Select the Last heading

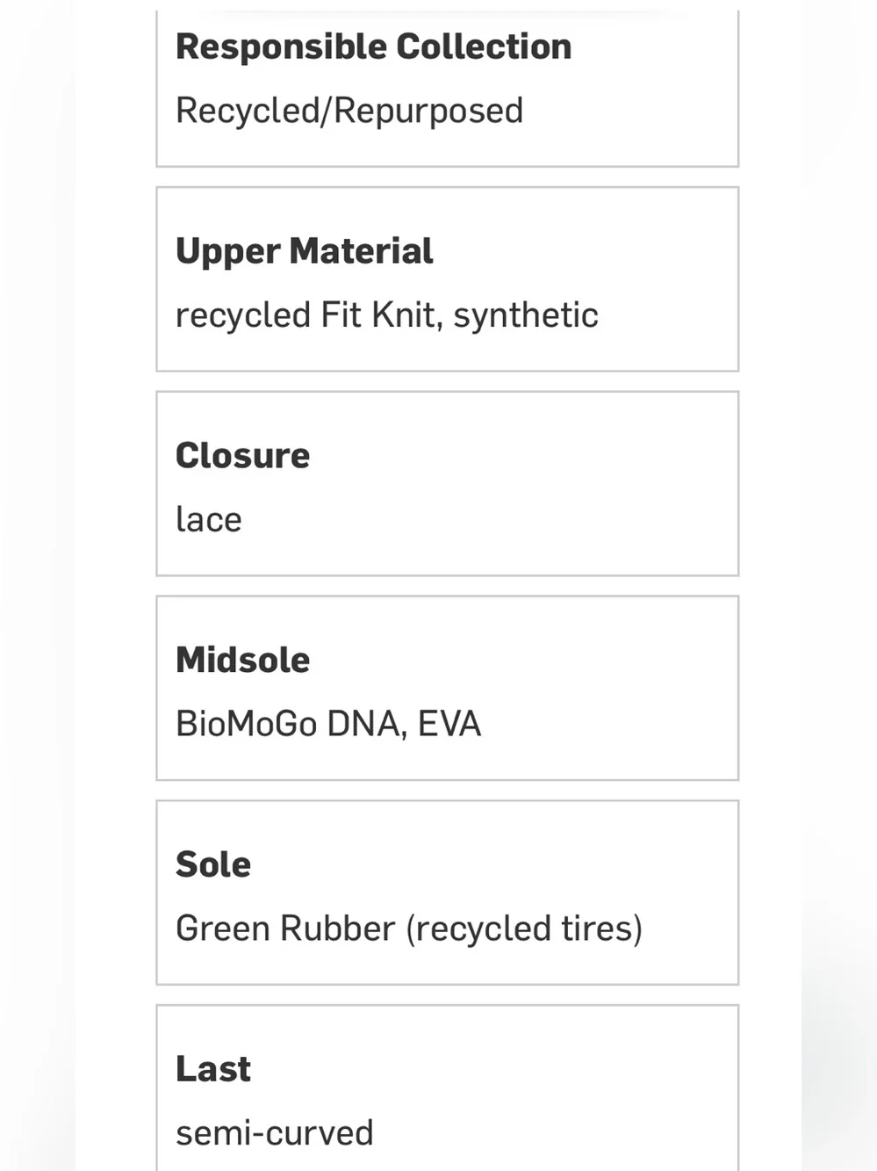click(x=213, y=1069)
